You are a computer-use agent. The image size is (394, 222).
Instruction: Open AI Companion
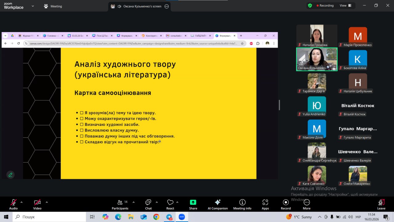coord(218,204)
